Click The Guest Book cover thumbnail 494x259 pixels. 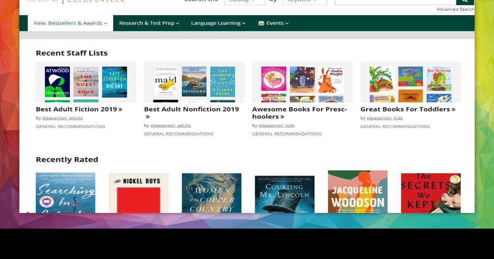click(x=86, y=82)
